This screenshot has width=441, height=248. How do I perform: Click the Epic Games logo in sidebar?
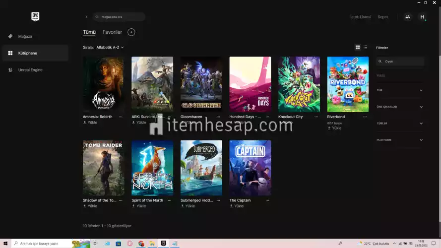click(x=35, y=16)
